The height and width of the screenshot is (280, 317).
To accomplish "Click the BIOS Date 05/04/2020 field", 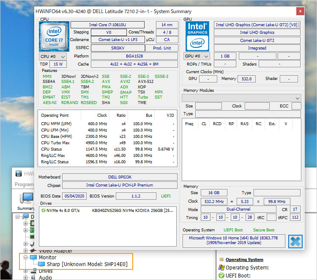I will click(x=74, y=196).
